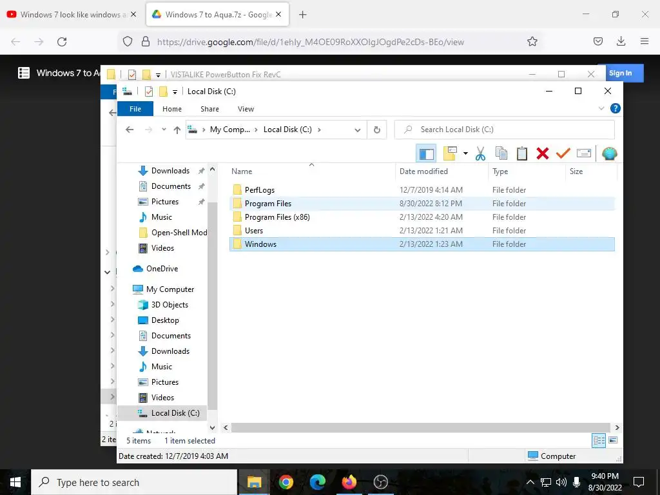660x495 pixels.
Task: Click the scissors Cut icon
Action: [480, 153]
